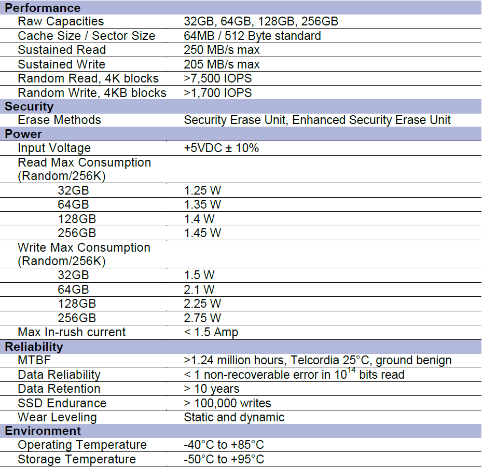Select the Random Write, 4KB blocks label
The image size is (483, 467).
pos(92,93)
